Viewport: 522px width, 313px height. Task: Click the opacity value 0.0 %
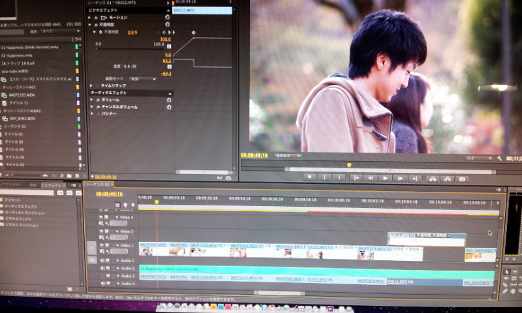(x=132, y=32)
